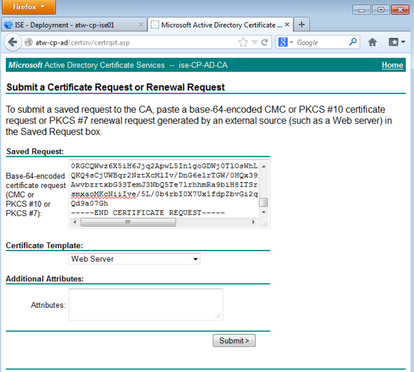Switch to the ISE - Deployment tab
Screen dimensions: 414x372
pos(74,25)
